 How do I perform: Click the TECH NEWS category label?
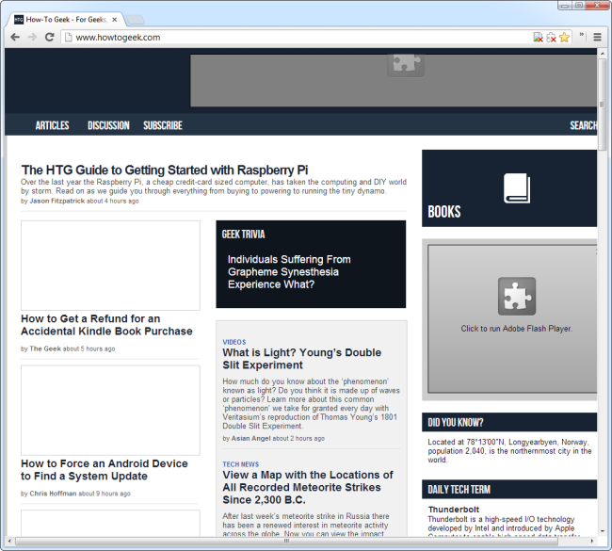(241, 464)
